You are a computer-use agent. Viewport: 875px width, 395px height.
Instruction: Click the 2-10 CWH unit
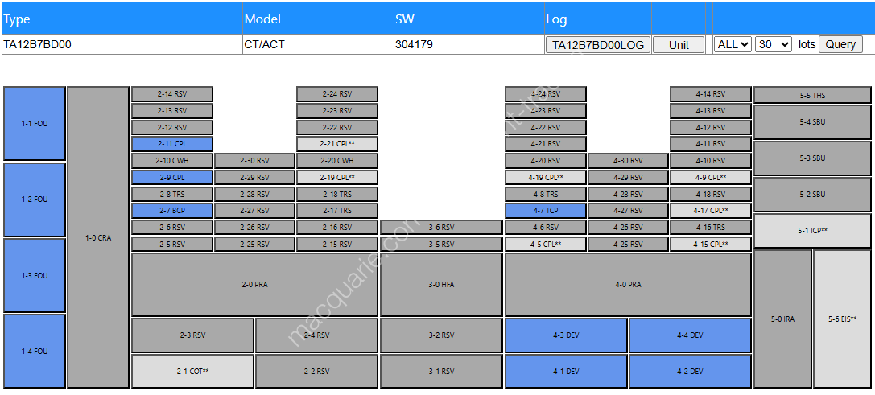[x=172, y=161]
